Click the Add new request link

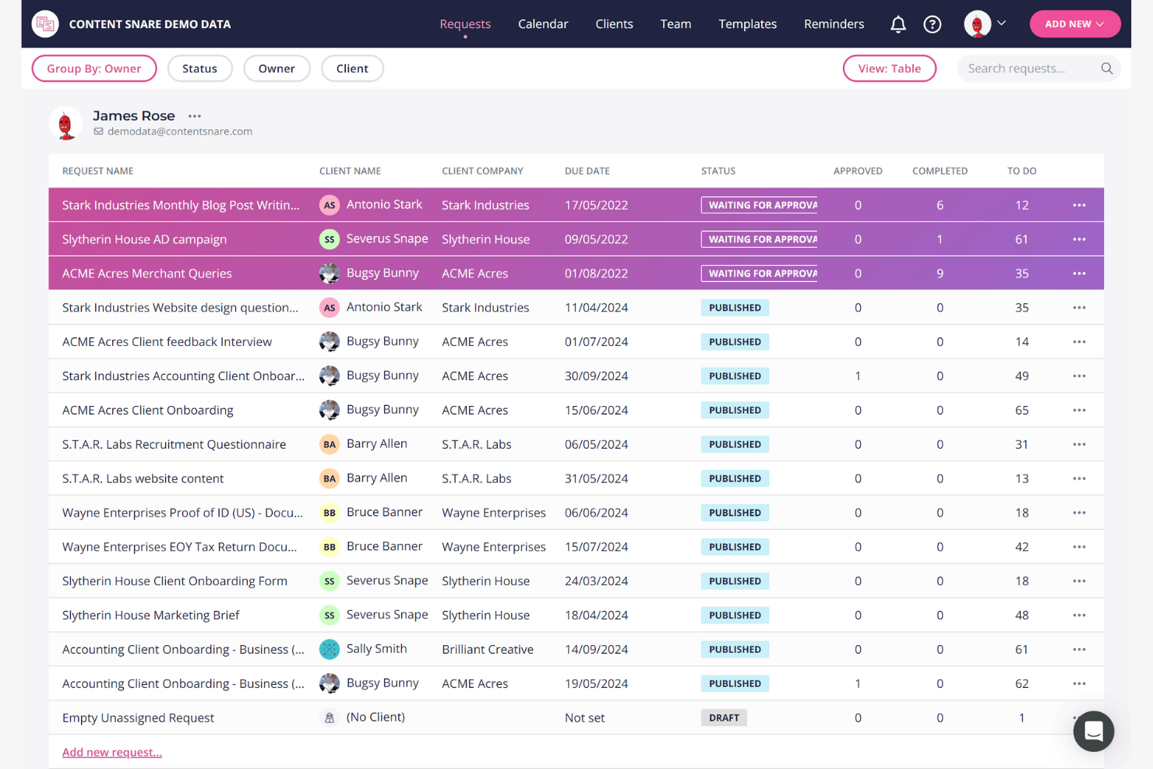point(111,751)
